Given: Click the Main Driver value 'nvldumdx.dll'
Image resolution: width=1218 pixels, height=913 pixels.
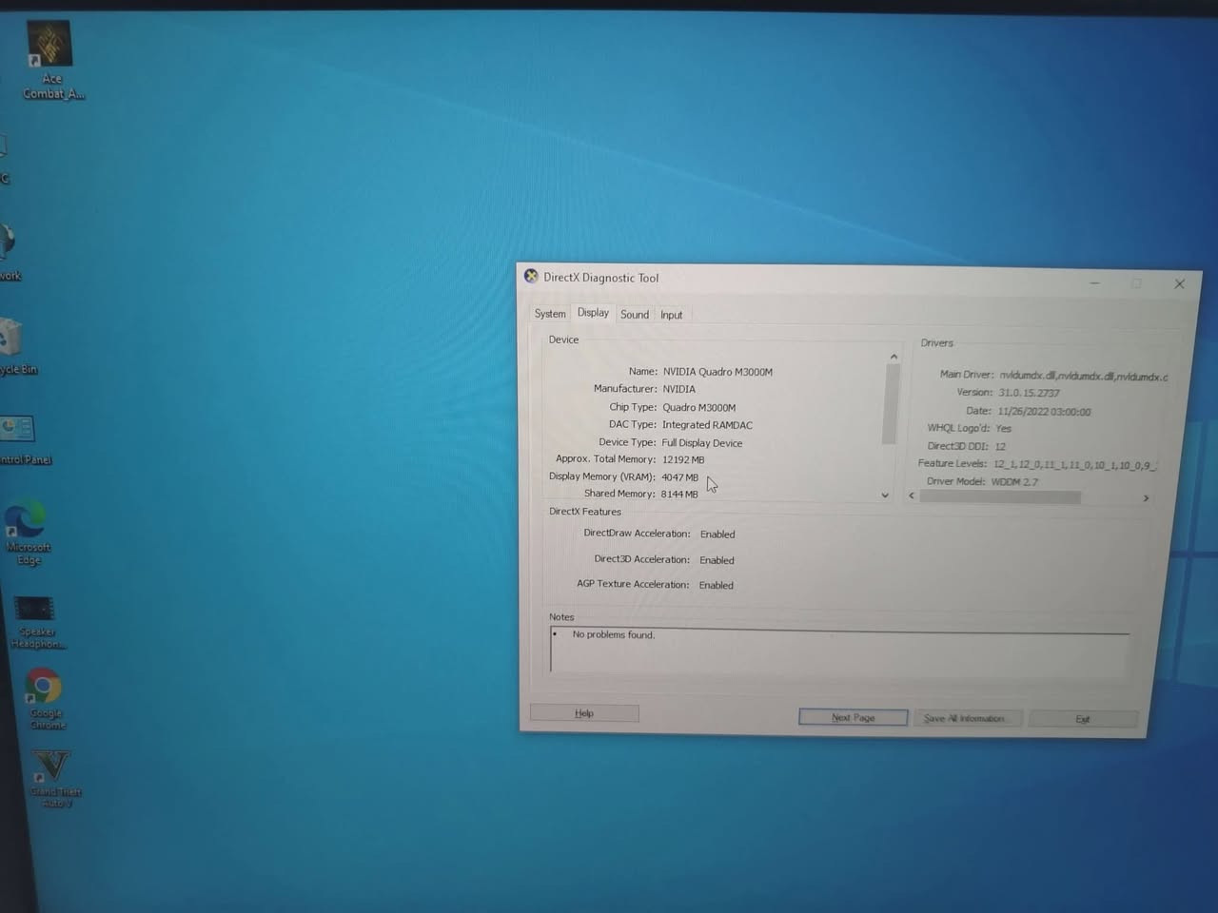Looking at the screenshot, I should pos(1027,376).
